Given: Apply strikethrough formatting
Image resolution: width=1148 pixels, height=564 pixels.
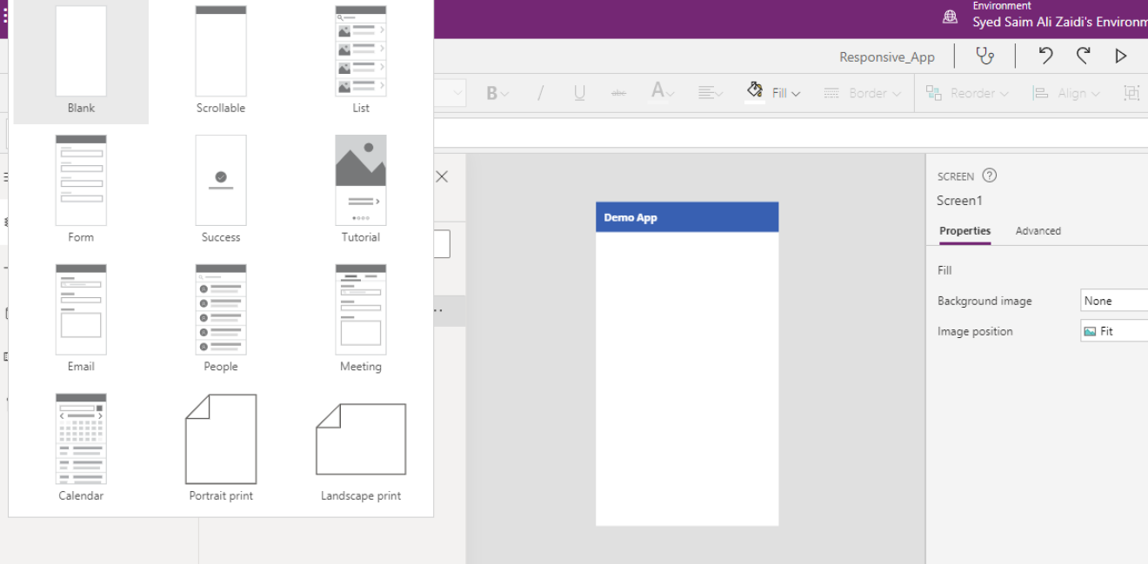Looking at the screenshot, I should [618, 92].
